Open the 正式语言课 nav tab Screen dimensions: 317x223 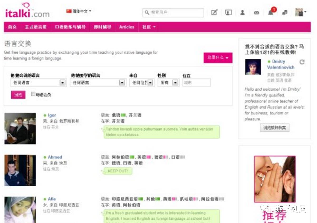36,27
